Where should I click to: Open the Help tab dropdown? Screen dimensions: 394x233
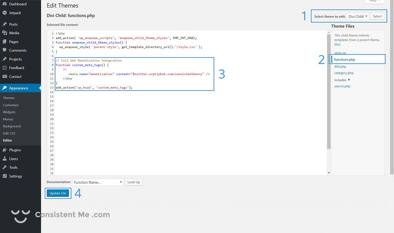(374, 1)
